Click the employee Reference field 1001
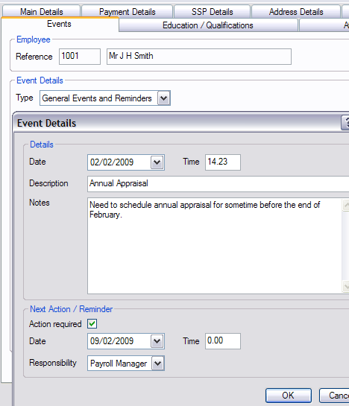The width and height of the screenshot is (349, 406). coord(80,56)
